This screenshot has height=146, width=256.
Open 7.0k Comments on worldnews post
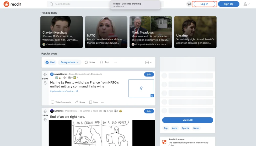pos(61,102)
